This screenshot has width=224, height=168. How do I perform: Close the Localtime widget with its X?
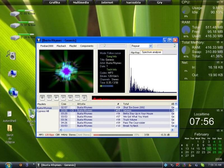222,110
